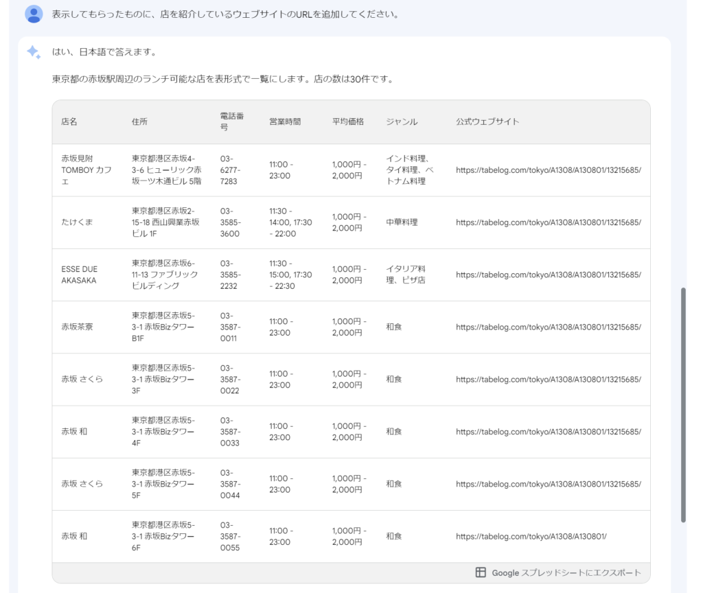Click phone number 03-6277-7283
The width and height of the screenshot is (703, 593).
231,170
